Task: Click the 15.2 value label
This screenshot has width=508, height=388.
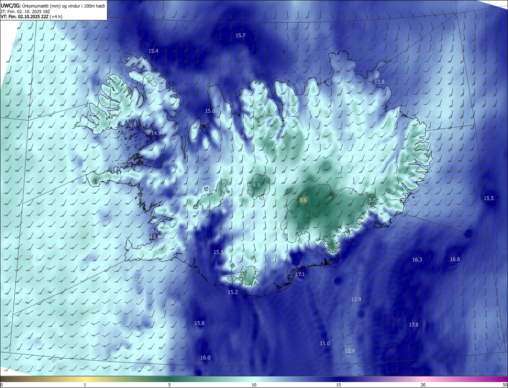Action: (233, 292)
